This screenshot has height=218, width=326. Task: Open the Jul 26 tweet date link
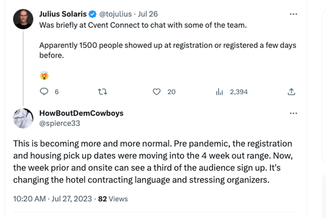148,14
